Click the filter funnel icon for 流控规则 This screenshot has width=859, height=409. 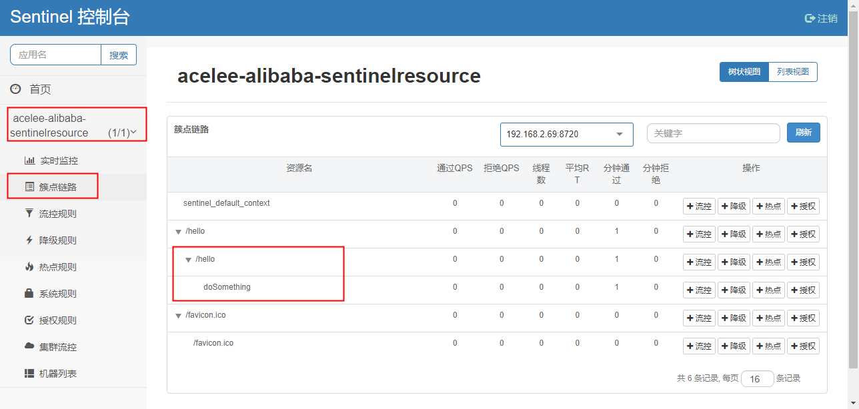pos(29,214)
